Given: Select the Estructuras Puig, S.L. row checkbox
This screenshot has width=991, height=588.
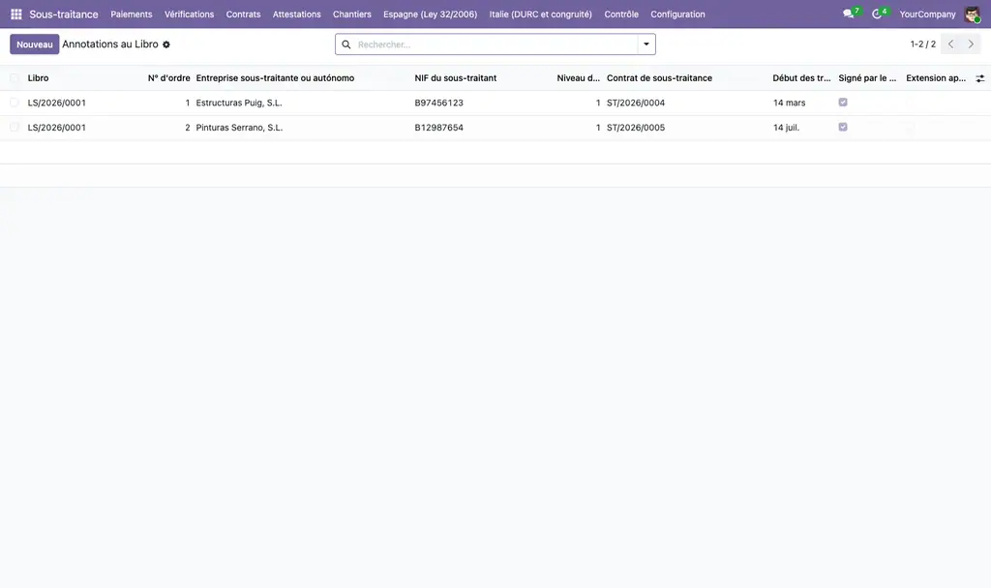Looking at the screenshot, I should pyautogui.click(x=14, y=103).
